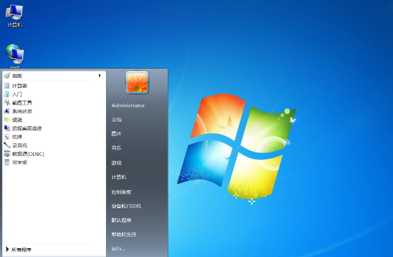Open 设备和打印机
The height and width of the screenshot is (257, 393).
pos(126,206)
